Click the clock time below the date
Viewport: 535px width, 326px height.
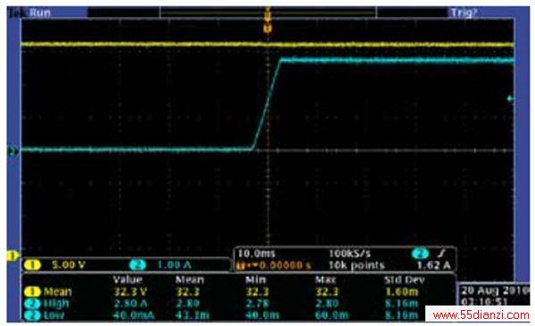[x=484, y=302]
